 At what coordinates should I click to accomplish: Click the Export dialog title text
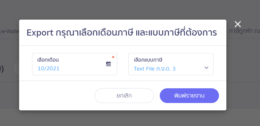(122, 32)
